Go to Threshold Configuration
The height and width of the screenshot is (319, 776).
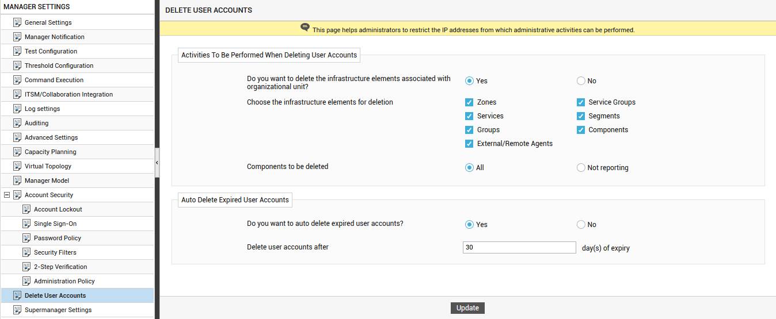pos(59,66)
